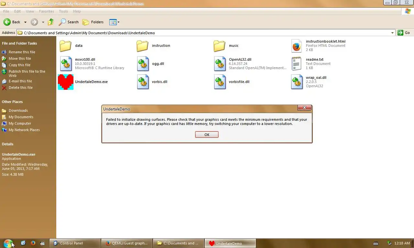Open the Tools menu
Screen dimensions: 414x248
pyautogui.click(x=63, y=11)
